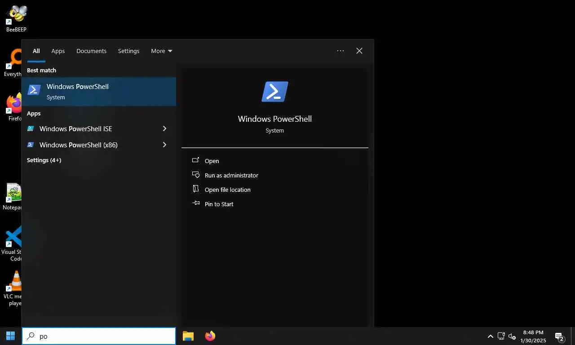Click the PowerShell icon in best match row

[34, 90]
